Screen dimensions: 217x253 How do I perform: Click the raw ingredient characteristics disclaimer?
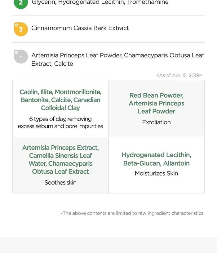click(133, 213)
